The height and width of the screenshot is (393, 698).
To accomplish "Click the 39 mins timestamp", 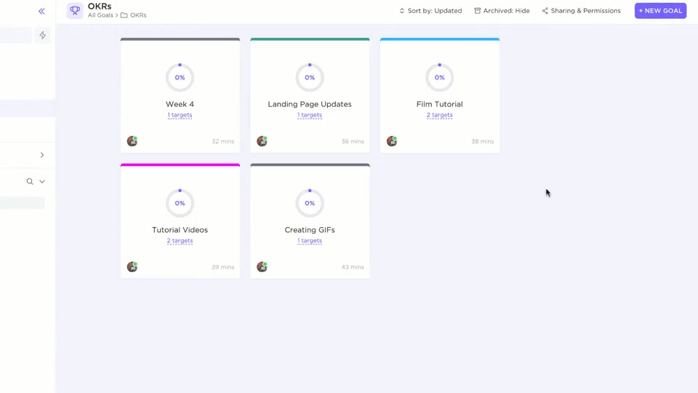I will pyautogui.click(x=222, y=267).
